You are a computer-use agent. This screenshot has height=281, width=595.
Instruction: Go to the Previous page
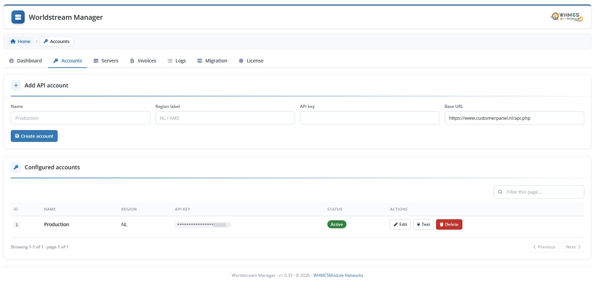pyautogui.click(x=544, y=247)
